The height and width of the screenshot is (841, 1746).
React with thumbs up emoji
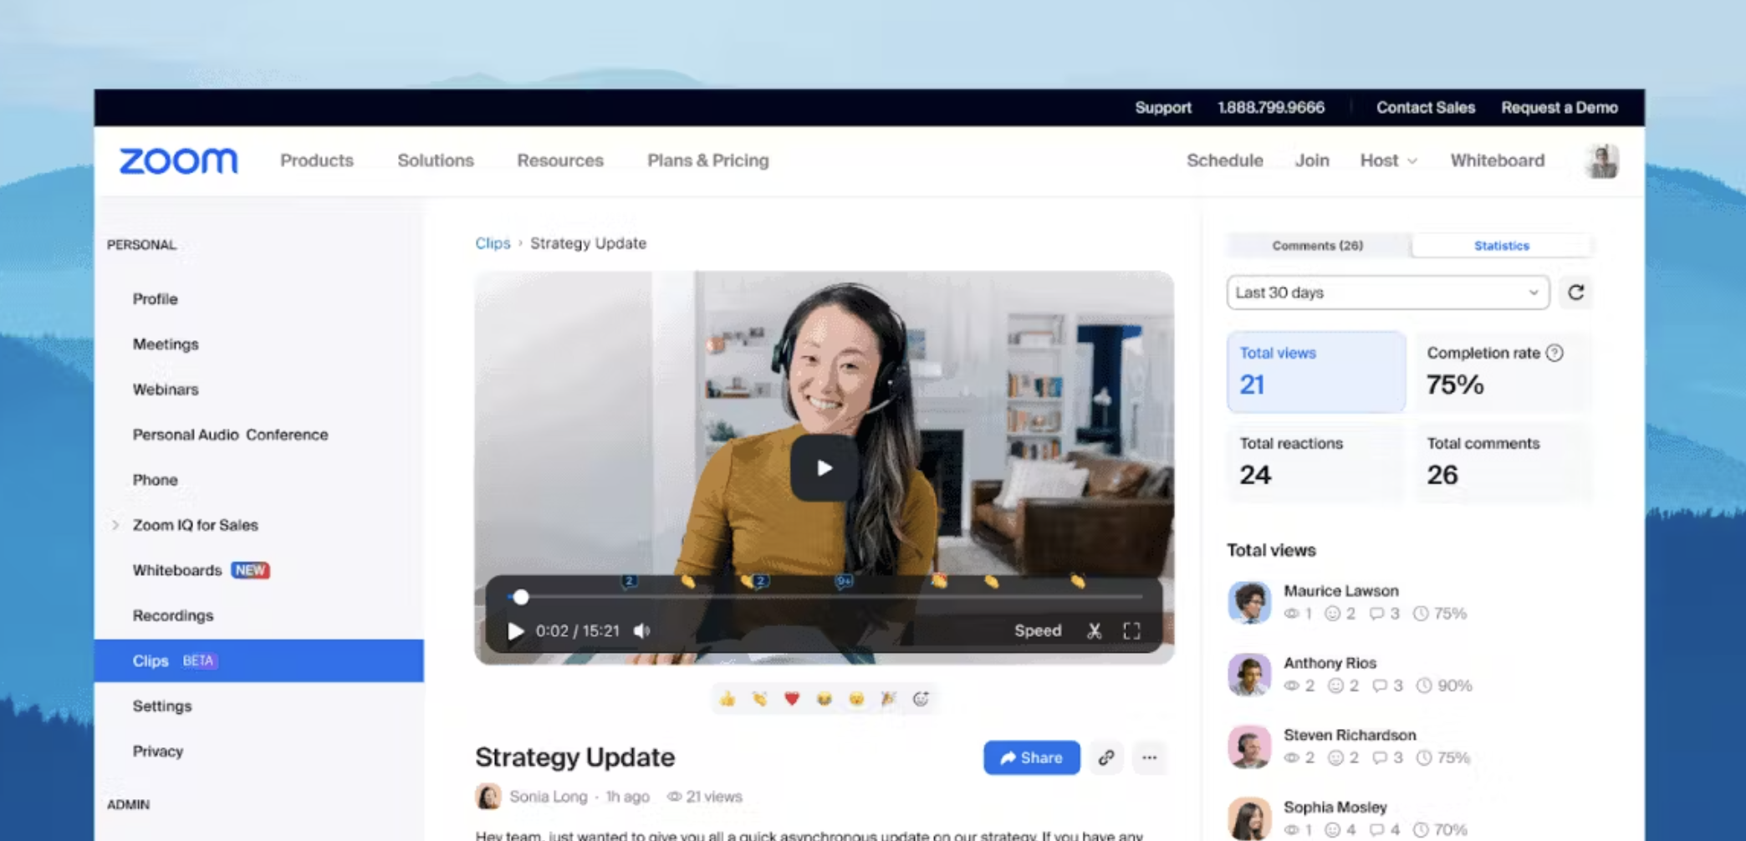(727, 699)
